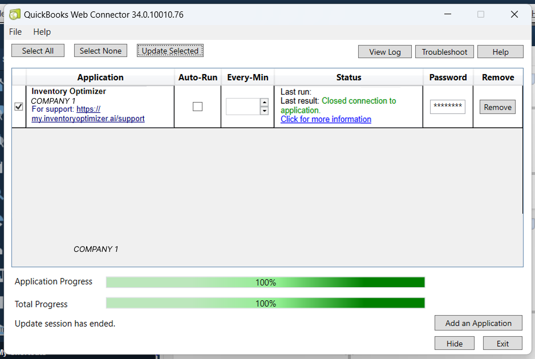This screenshot has height=359, width=535.
Task: Click the Every-Min column header
Action: (x=248, y=77)
